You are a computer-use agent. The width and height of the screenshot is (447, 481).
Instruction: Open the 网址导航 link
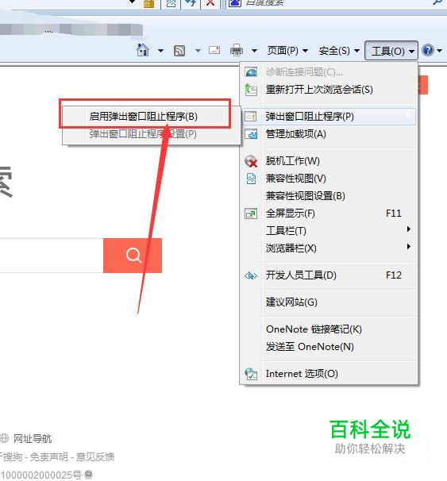pos(33,439)
